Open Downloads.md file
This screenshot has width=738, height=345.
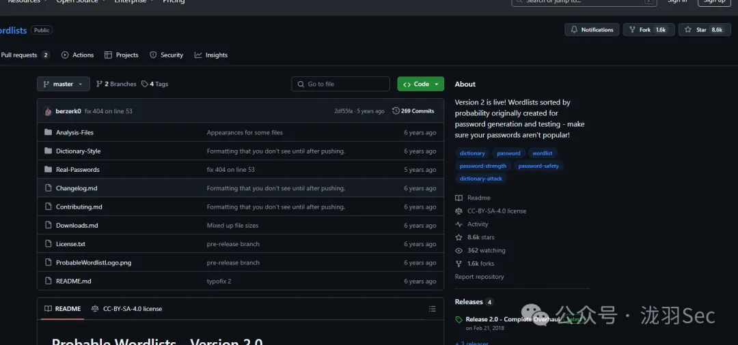[77, 225]
